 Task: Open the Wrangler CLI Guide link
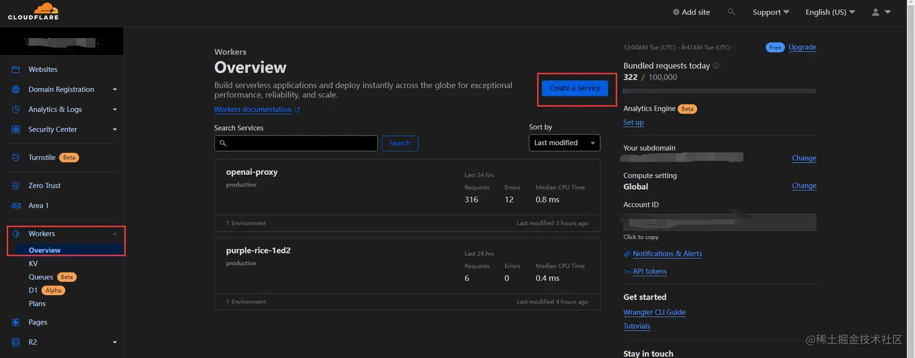pos(654,313)
